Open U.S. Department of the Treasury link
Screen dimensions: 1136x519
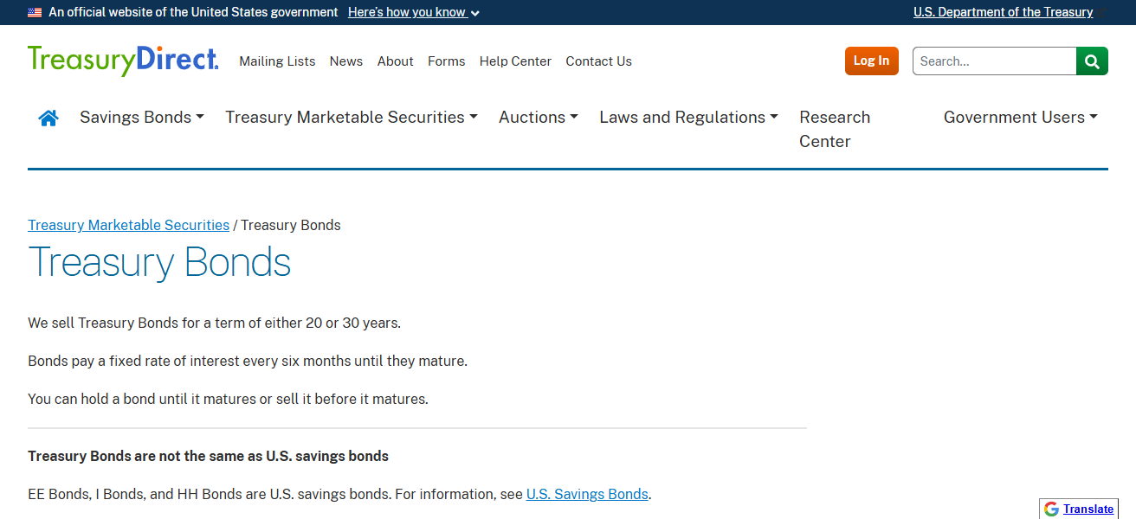click(1003, 12)
